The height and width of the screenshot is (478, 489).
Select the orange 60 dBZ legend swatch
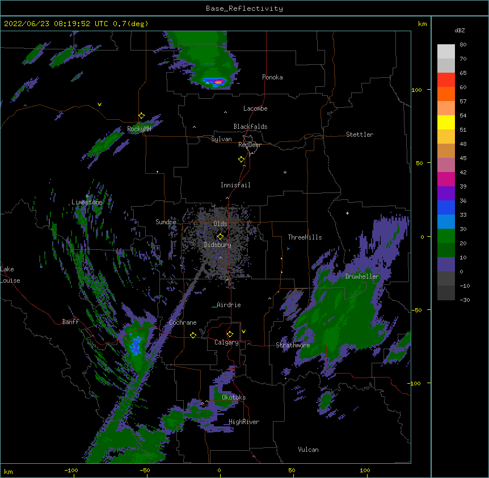click(446, 94)
